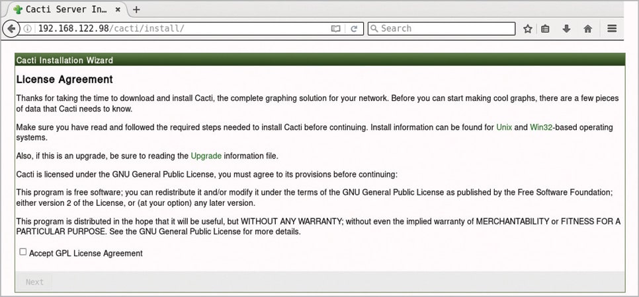Click the Cacti favicon on the tab
Screen dimensions: 639x297
tap(17, 9)
